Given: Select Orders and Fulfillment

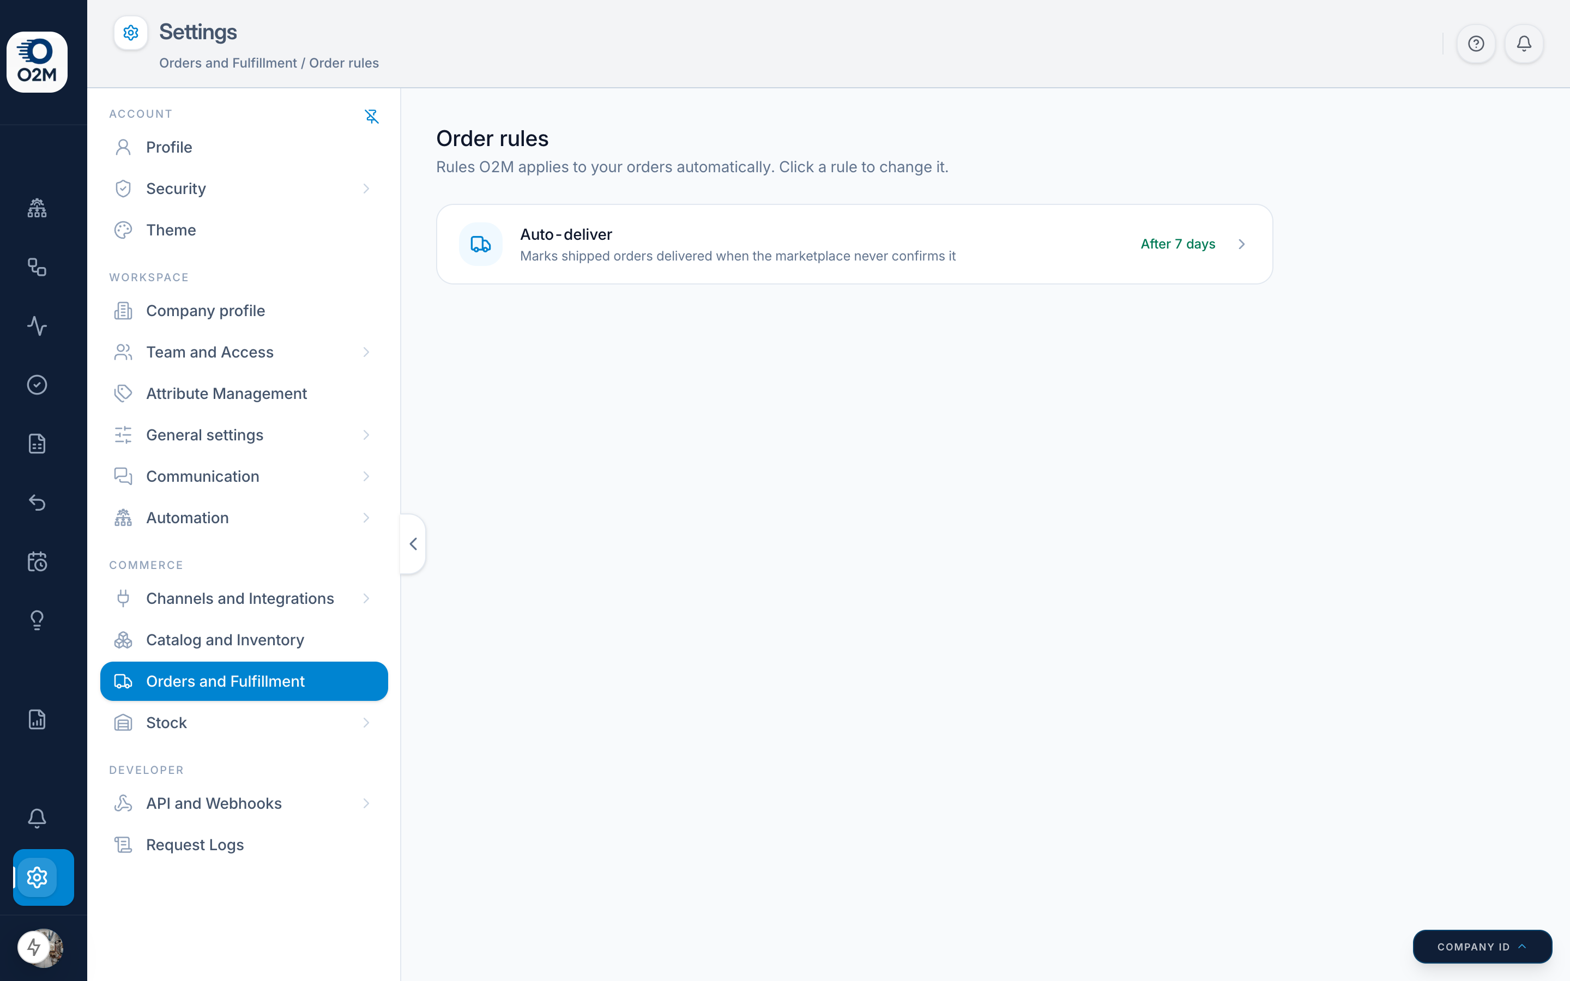Looking at the screenshot, I should (244, 681).
